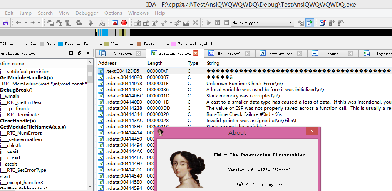Click the string style 's' icon

coord(164,23)
